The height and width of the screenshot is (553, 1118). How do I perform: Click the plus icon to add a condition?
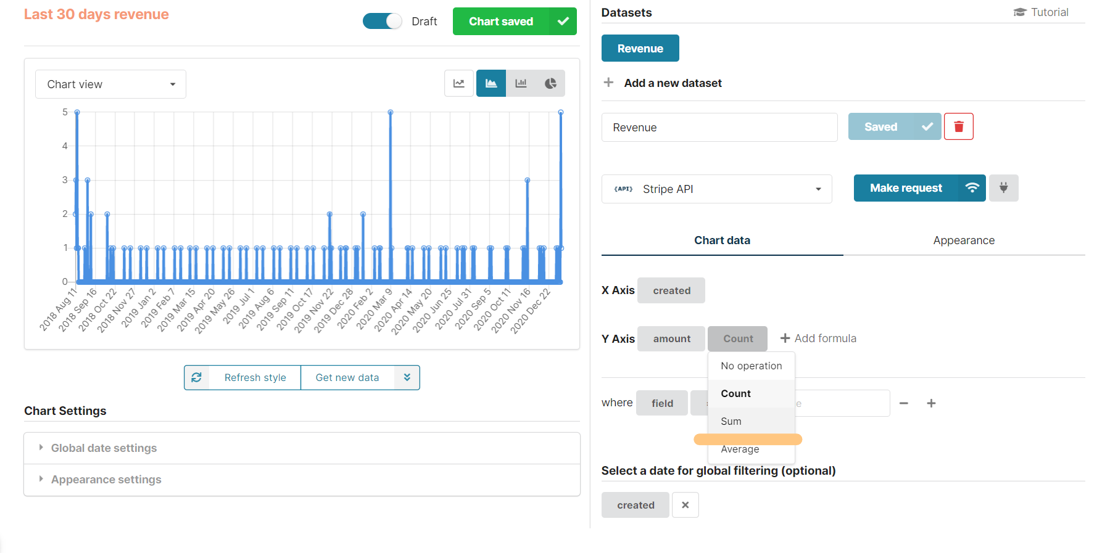click(x=931, y=403)
